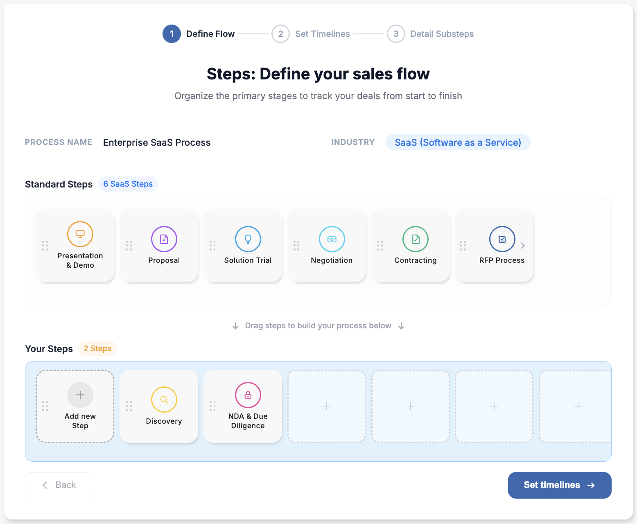This screenshot has width=637, height=524.
Task: Grab the drag handle of Negotiation card
Action: tap(296, 246)
